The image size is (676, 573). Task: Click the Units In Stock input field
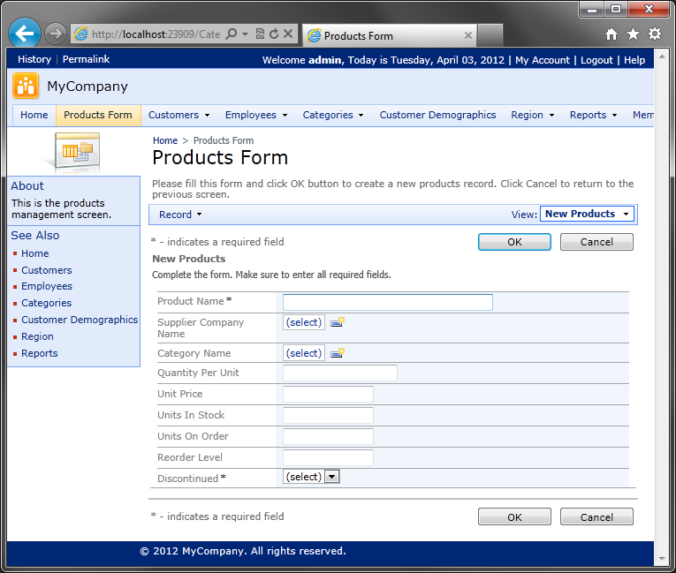tap(328, 415)
